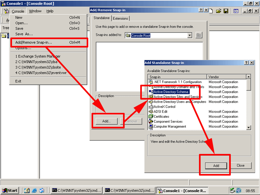
Task: Click Add button in Add Standalone Snap-in
Action: pyautogui.click(x=216, y=166)
